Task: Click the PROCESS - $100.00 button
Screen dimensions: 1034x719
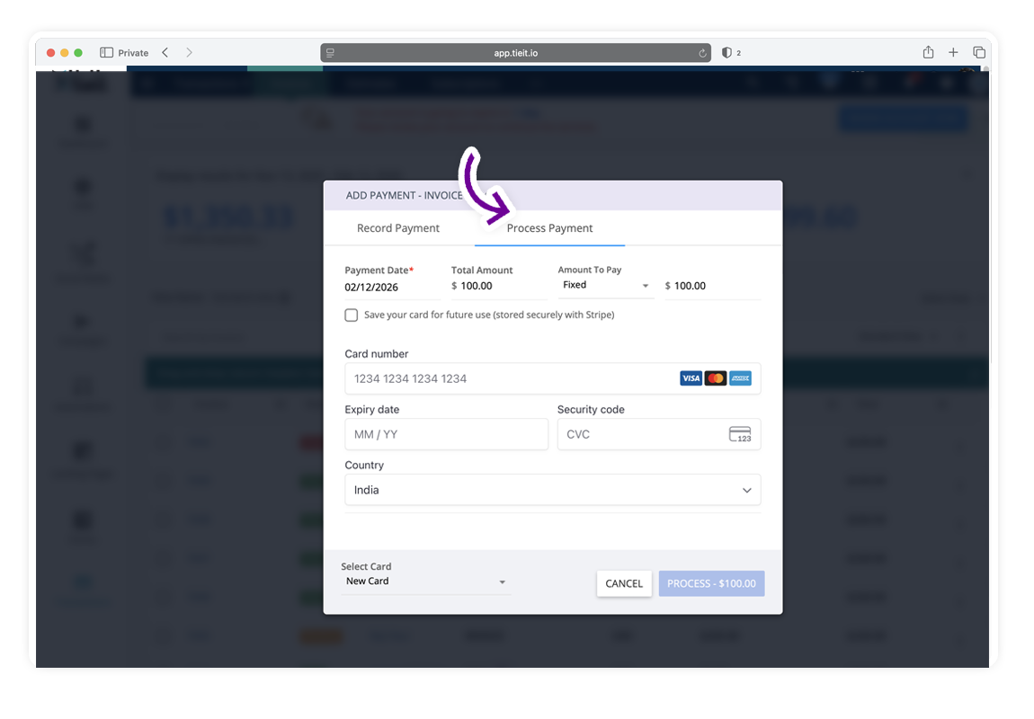Action: (x=711, y=583)
